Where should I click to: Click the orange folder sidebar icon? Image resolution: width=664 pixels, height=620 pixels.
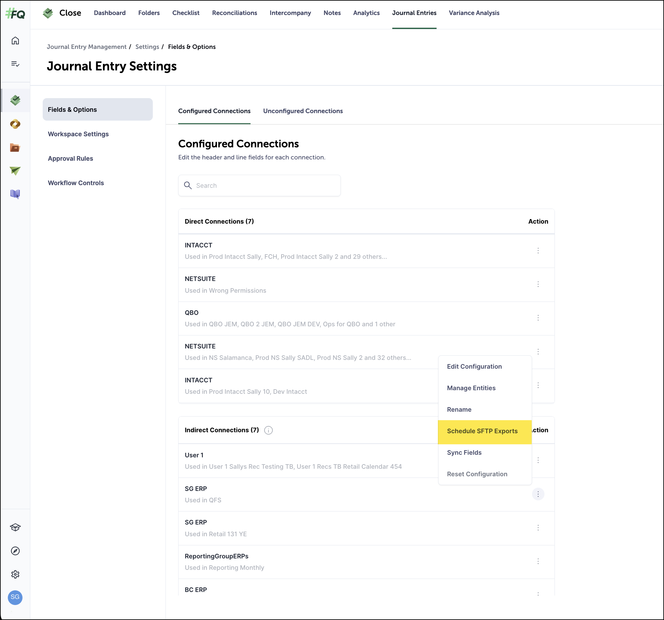(15, 147)
